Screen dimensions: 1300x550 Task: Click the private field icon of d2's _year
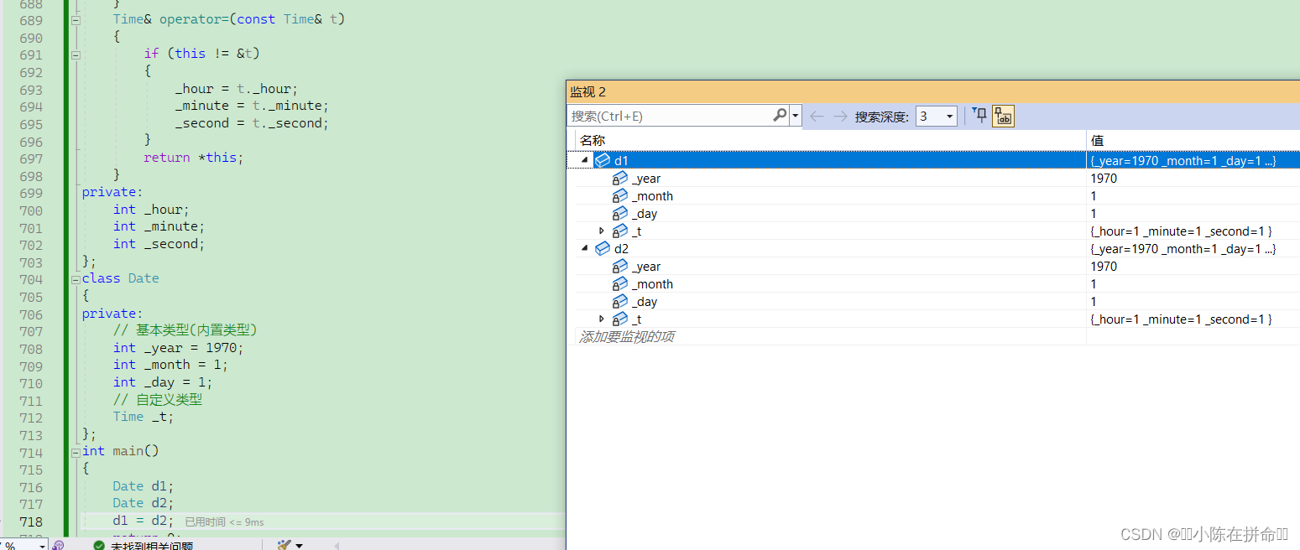coord(620,266)
